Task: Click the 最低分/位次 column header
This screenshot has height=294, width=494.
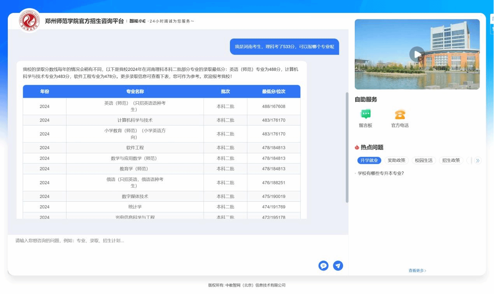Action: (x=273, y=92)
